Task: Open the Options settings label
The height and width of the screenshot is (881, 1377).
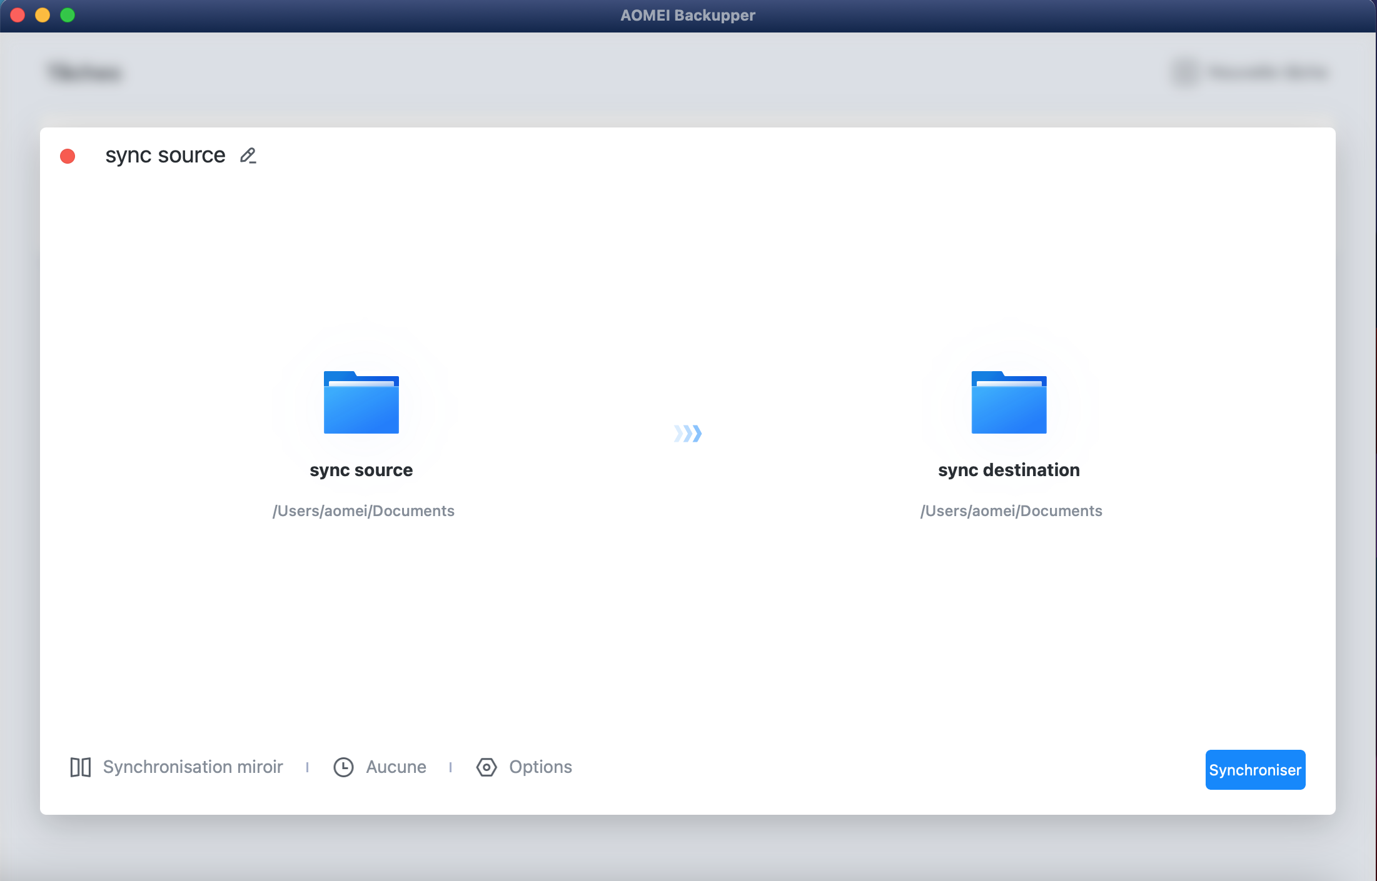Action: point(540,767)
